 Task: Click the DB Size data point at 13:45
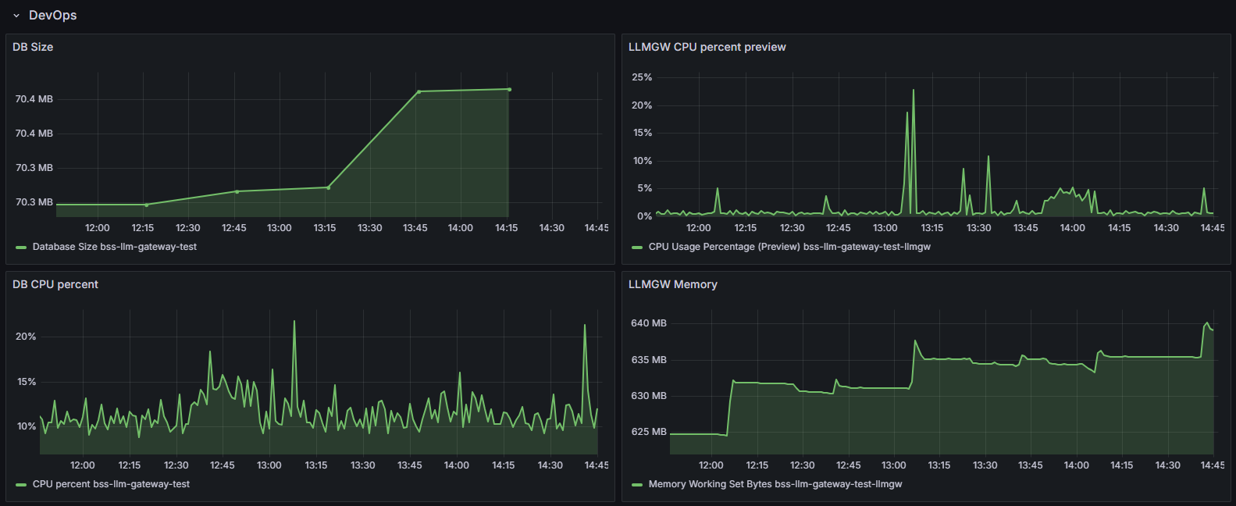419,92
